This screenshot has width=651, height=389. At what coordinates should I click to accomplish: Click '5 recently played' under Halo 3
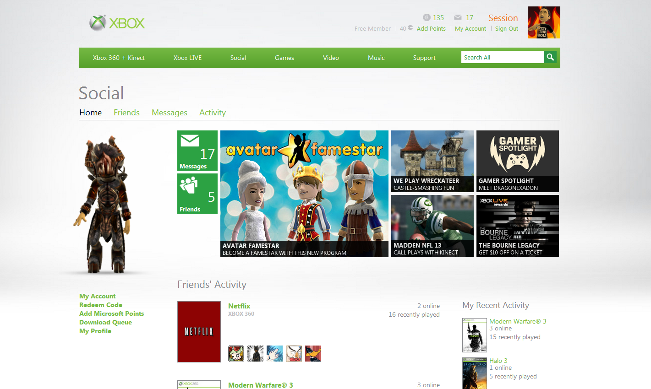513,376
